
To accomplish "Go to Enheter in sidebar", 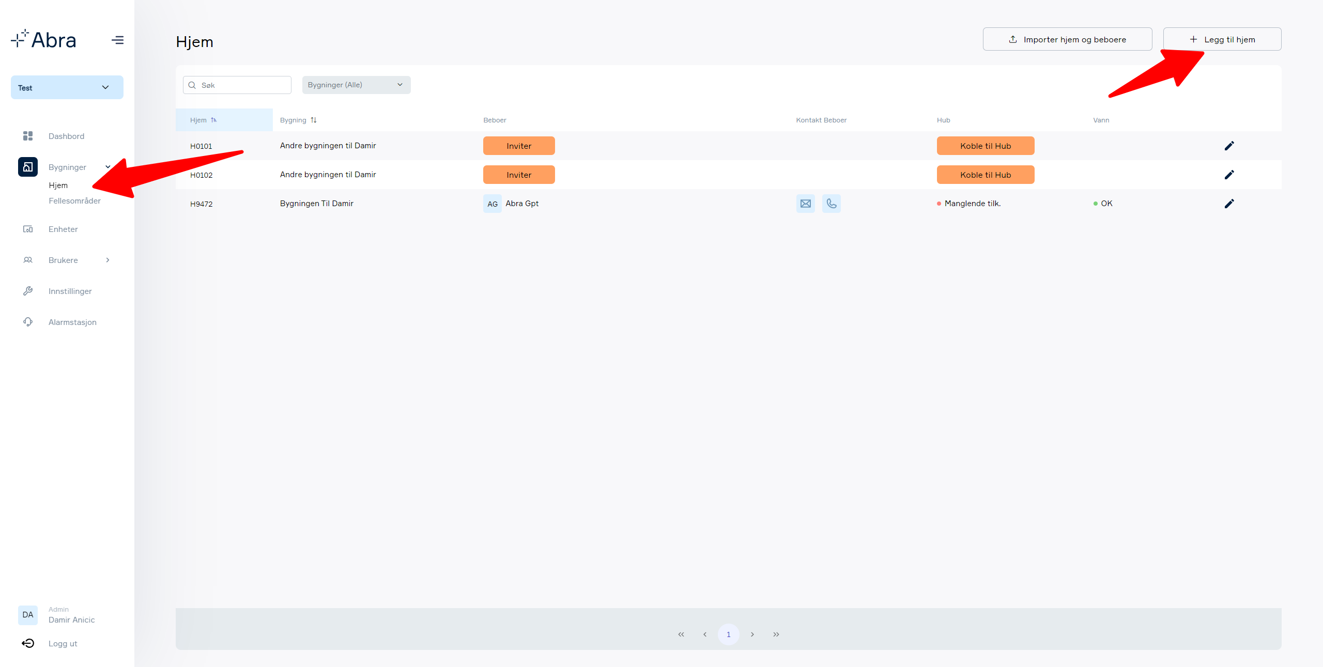I will pos(63,229).
